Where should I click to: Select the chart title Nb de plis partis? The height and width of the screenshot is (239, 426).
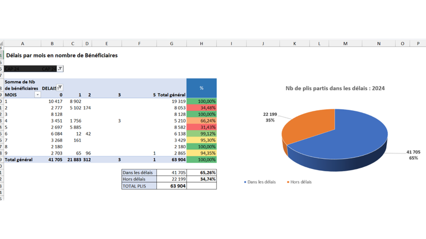click(335, 88)
